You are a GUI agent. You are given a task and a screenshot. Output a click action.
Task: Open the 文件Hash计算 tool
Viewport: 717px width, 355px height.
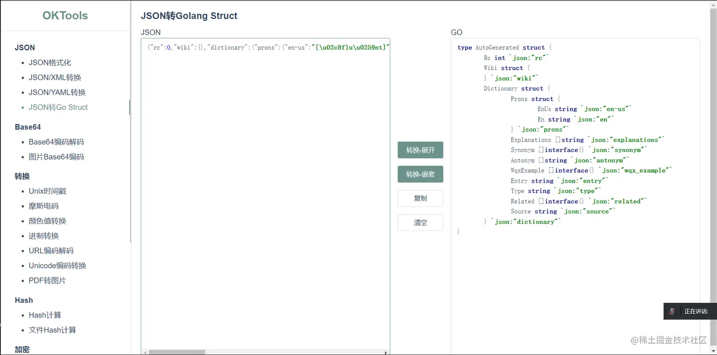pyautogui.click(x=53, y=330)
